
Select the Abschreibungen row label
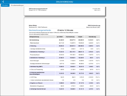(x=34, y=61)
